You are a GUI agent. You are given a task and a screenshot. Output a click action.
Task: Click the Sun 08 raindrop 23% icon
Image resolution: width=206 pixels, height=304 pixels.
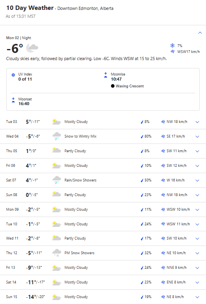[142, 195]
